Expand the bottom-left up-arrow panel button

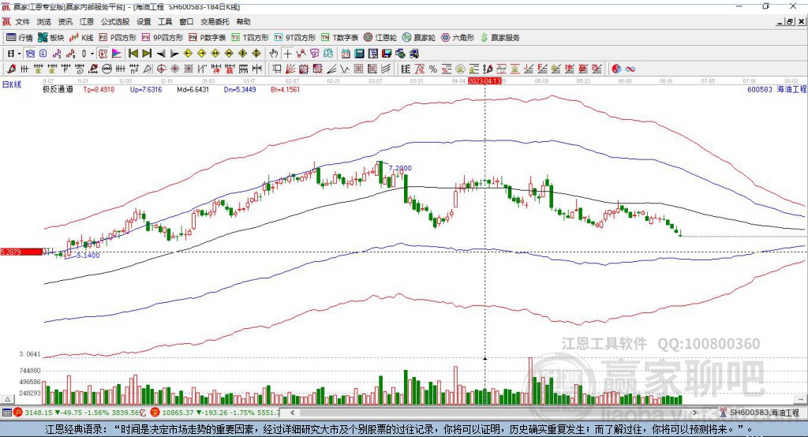tap(8, 399)
